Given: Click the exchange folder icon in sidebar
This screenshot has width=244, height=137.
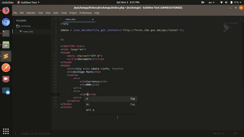Looking at the screenshot, I should (18, 26).
